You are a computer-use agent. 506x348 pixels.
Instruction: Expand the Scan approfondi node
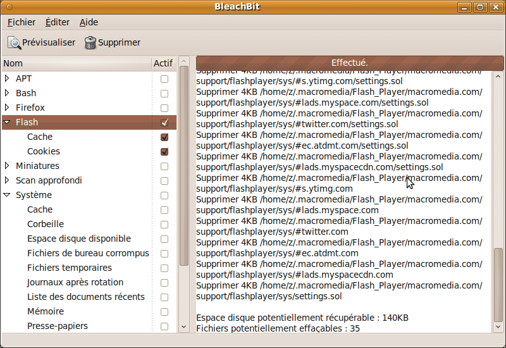7,181
